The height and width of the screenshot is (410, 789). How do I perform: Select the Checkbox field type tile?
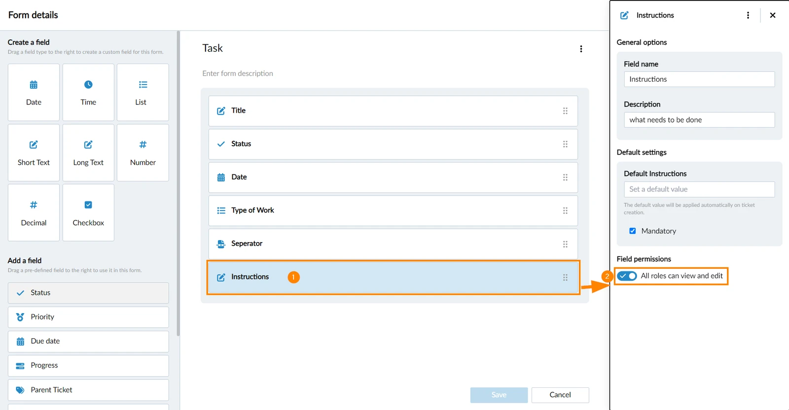(x=88, y=213)
